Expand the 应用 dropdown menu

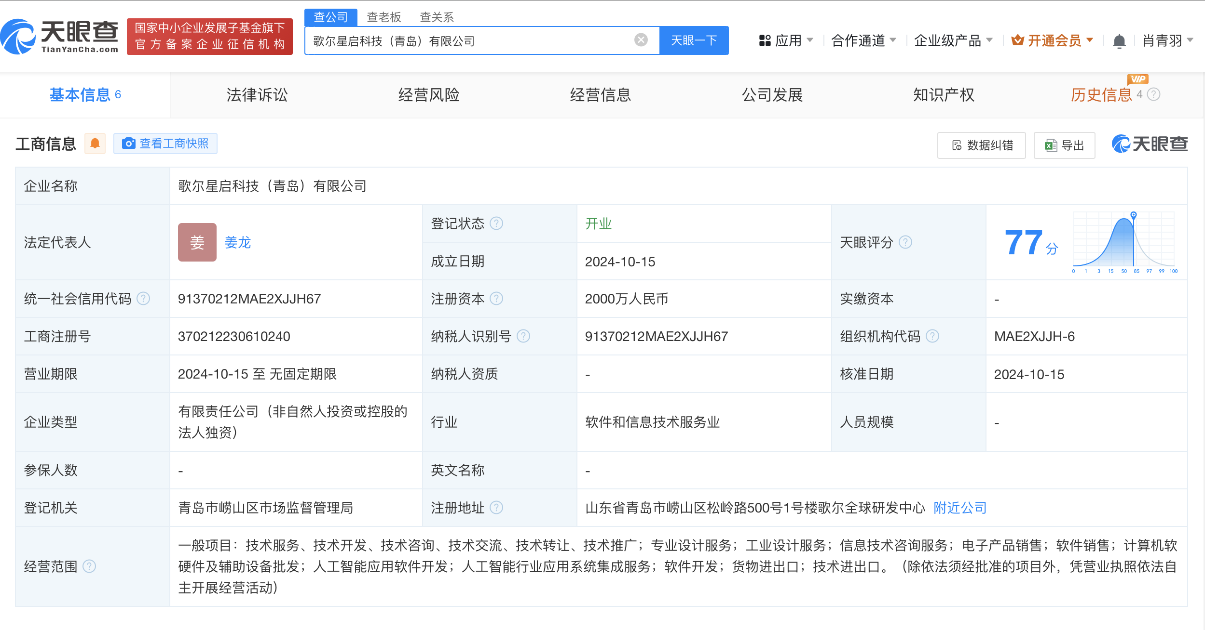point(786,40)
